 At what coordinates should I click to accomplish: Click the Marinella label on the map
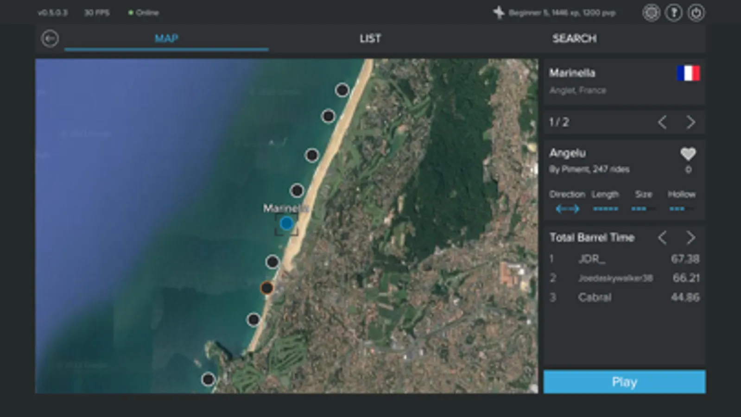tap(286, 208)
